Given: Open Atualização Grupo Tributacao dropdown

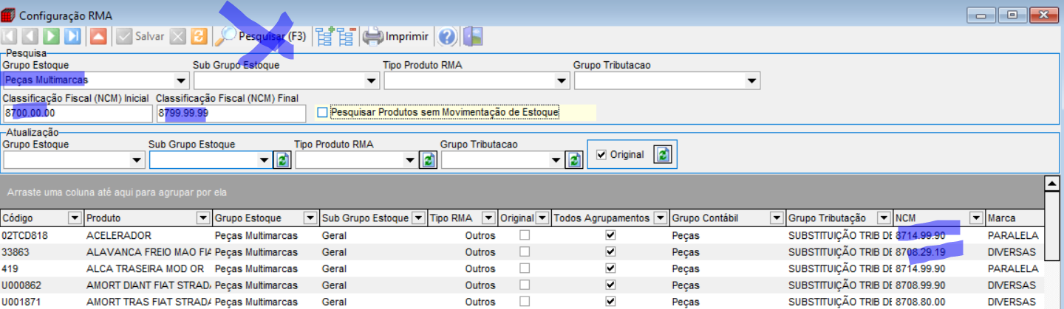Looking at the screenshot, I should 557,159.
